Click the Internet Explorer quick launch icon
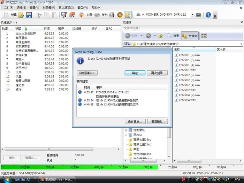This screenshot has height=183, width=244. click(29, 180)
